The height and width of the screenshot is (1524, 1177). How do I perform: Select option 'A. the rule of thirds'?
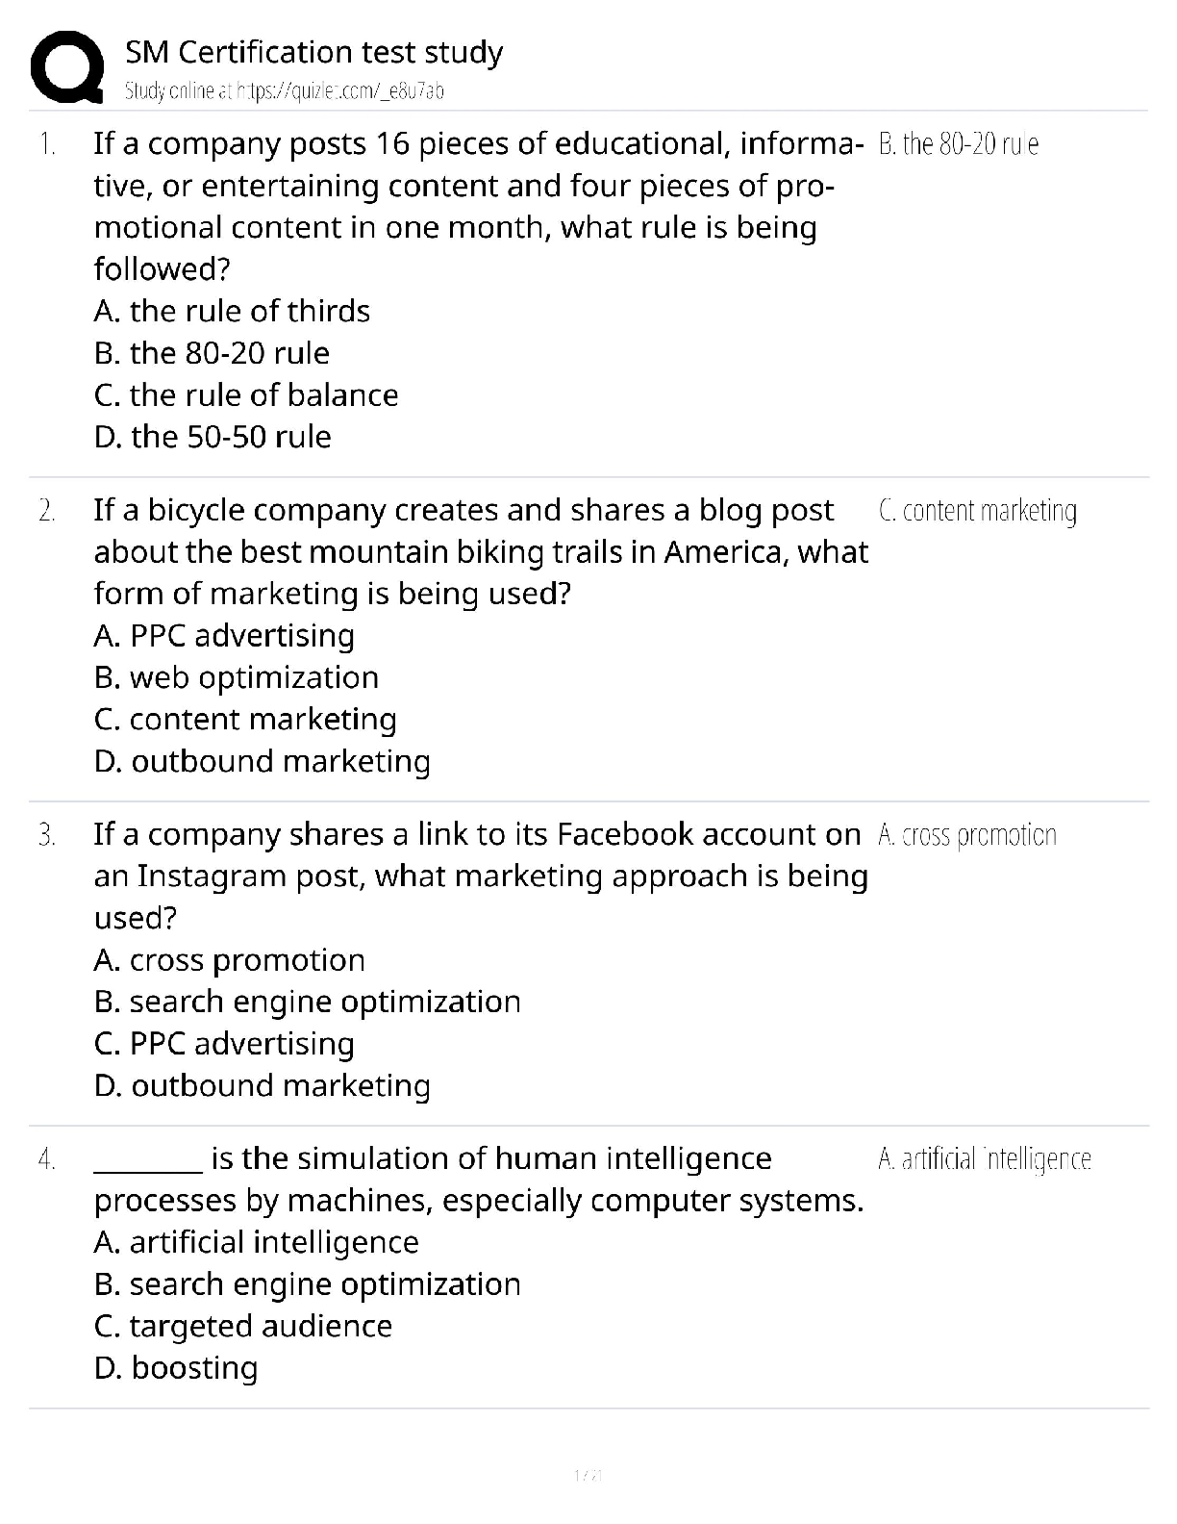232,311
